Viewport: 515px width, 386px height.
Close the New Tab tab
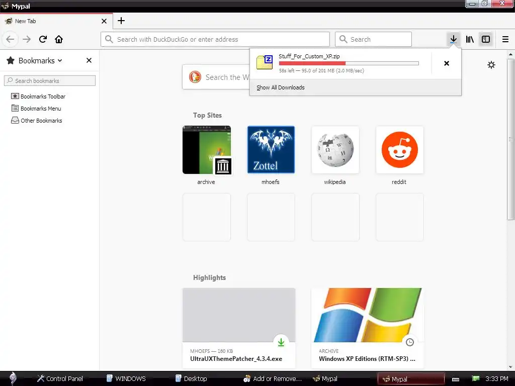(104, 21)
